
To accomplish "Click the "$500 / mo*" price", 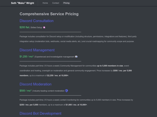I will coord(26,91).
